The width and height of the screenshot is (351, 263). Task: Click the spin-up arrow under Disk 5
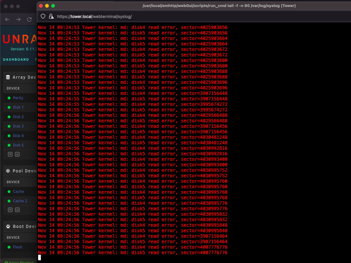tap(17, 154)
